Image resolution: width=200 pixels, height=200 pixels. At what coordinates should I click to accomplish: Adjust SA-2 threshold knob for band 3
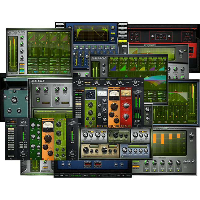[x=162, y=163]
